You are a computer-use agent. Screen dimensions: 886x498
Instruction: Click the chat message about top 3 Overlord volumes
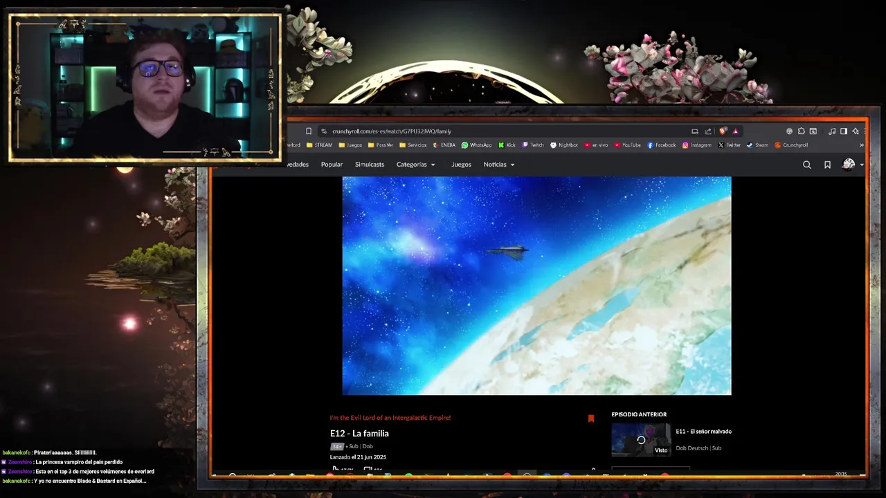point(95,472)
